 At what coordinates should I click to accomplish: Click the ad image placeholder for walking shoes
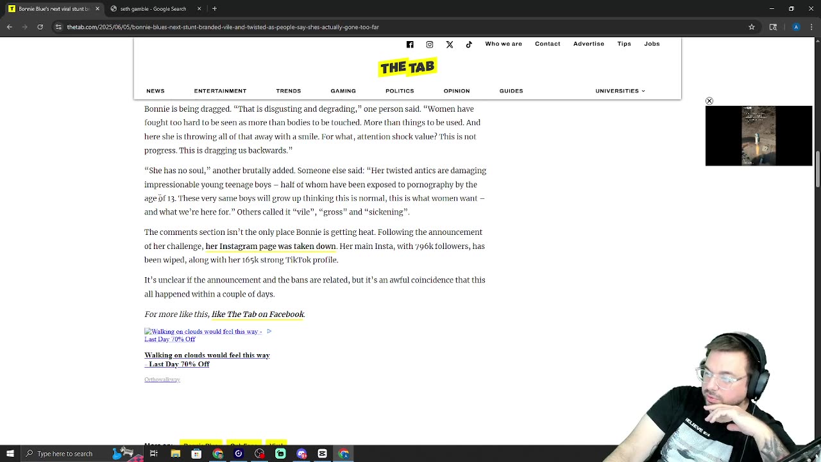point(203,335)
